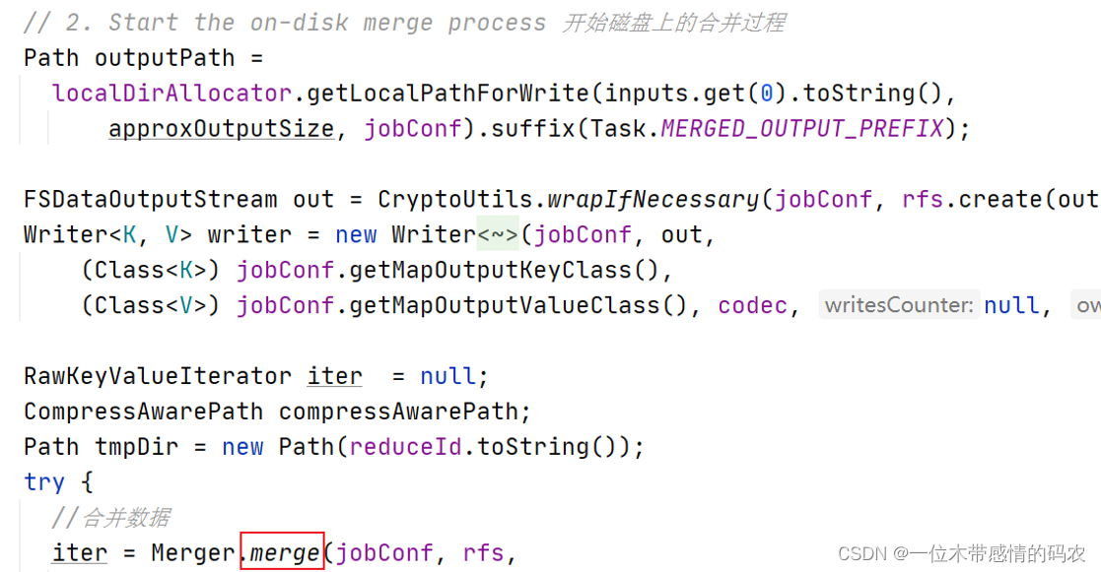Expand the folded <~> generics after Writer
The width and height of the screenshot is (1101, 572).
[x=498, y=235]
